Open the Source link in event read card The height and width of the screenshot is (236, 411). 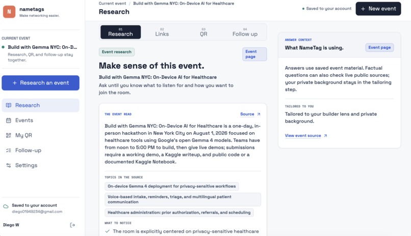click(x=250, y=114)
